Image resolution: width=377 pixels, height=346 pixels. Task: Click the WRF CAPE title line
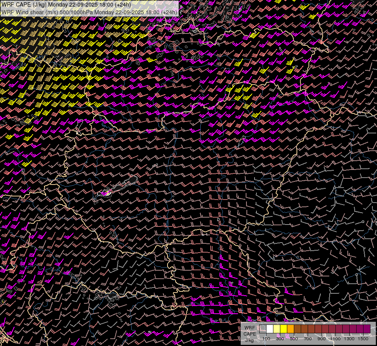pos(66,5)
